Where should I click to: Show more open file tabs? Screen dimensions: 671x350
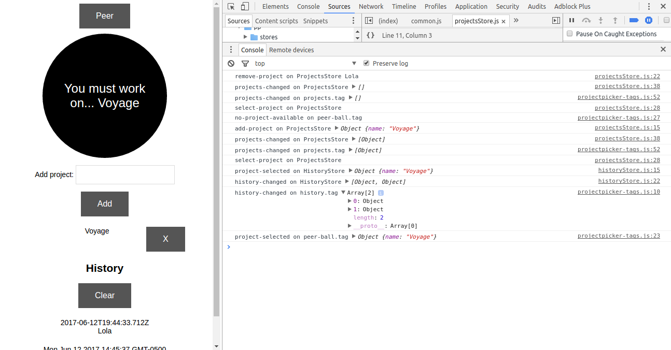point(516,21)
